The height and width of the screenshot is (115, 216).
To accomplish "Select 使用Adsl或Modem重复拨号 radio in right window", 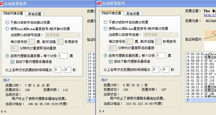I will pyautogui.click(x=106, y=28).
